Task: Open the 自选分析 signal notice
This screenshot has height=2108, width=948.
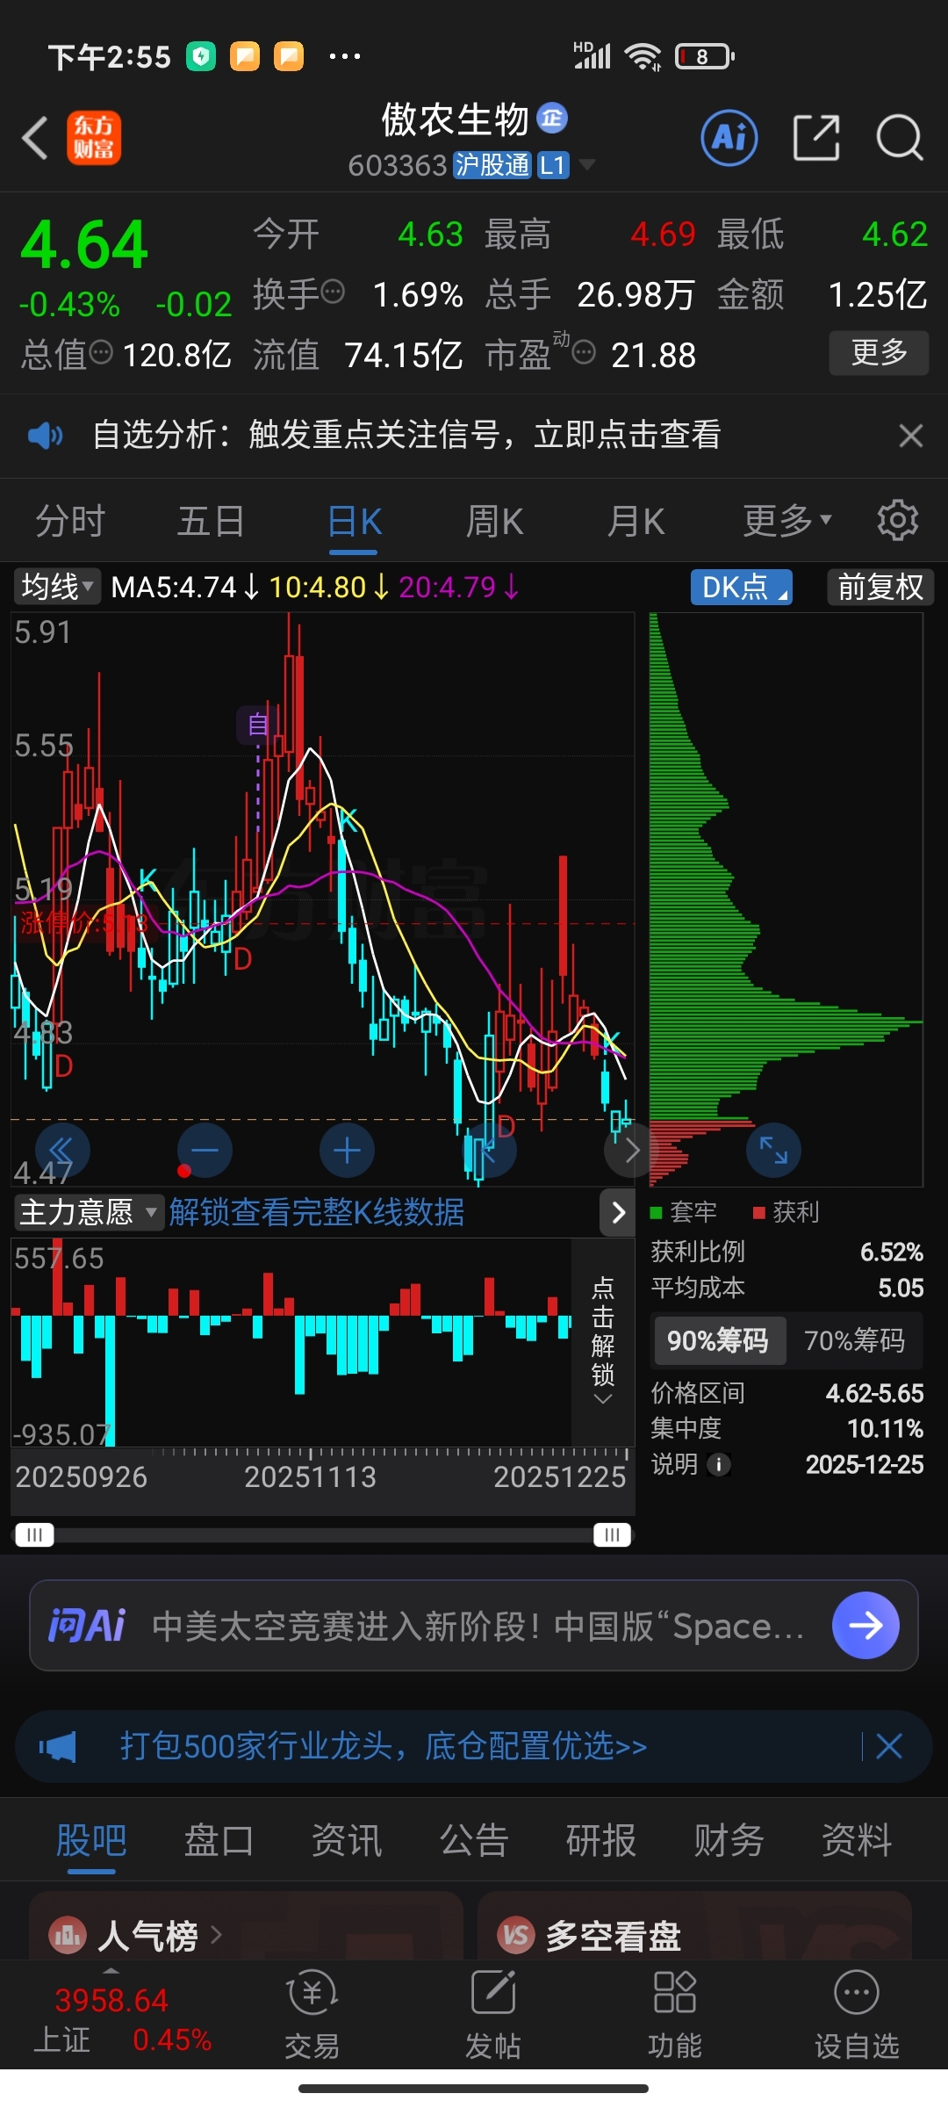Action: coord(407,435)
